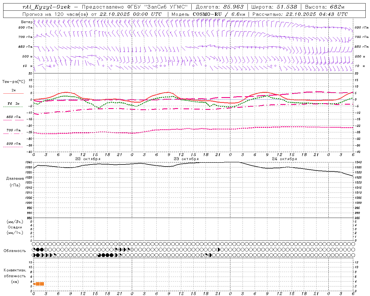This screenshot has height=296, width=370.
Task: Click the latitude value Широта: 51.538
Action: (x=274, y=7)
